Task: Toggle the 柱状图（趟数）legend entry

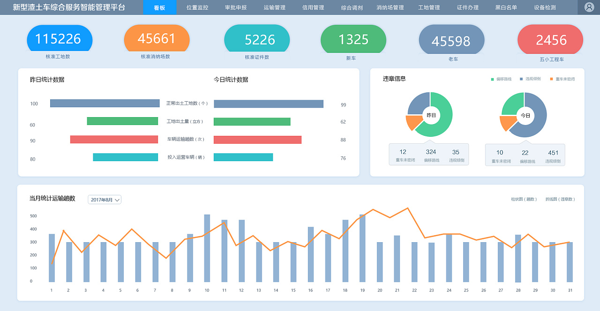Action: [x=524, y=199]
